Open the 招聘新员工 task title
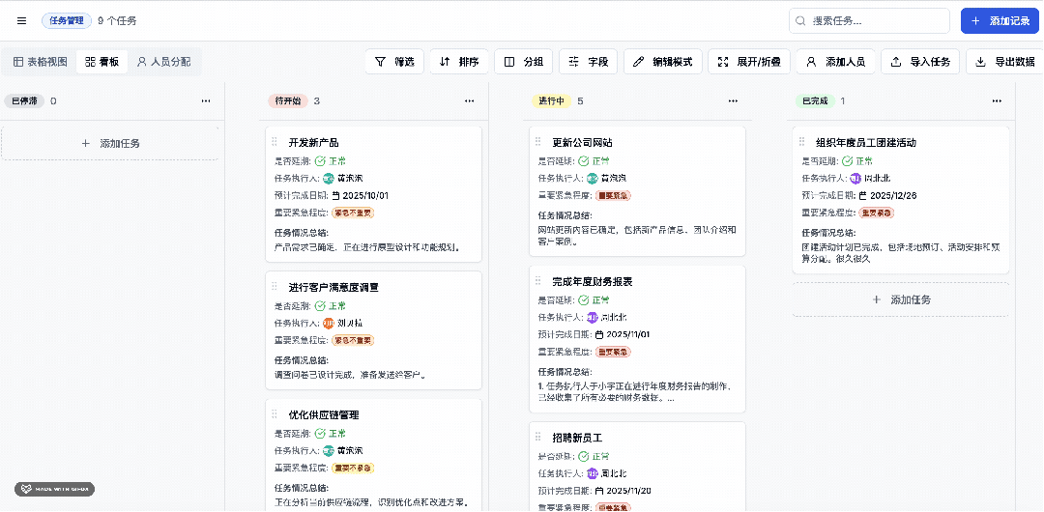This screenshot has height=512, width=1044. click(577, 438)
